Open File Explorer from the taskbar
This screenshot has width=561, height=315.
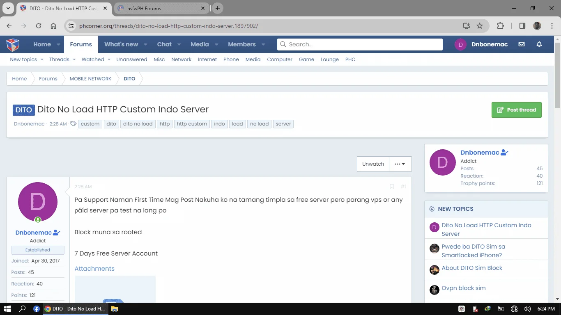[115, 309]
